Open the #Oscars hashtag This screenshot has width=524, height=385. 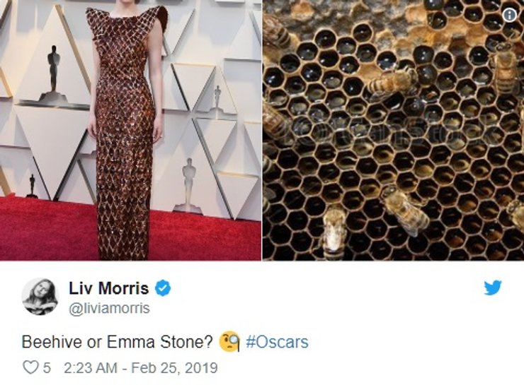click(x=277, y=342)
